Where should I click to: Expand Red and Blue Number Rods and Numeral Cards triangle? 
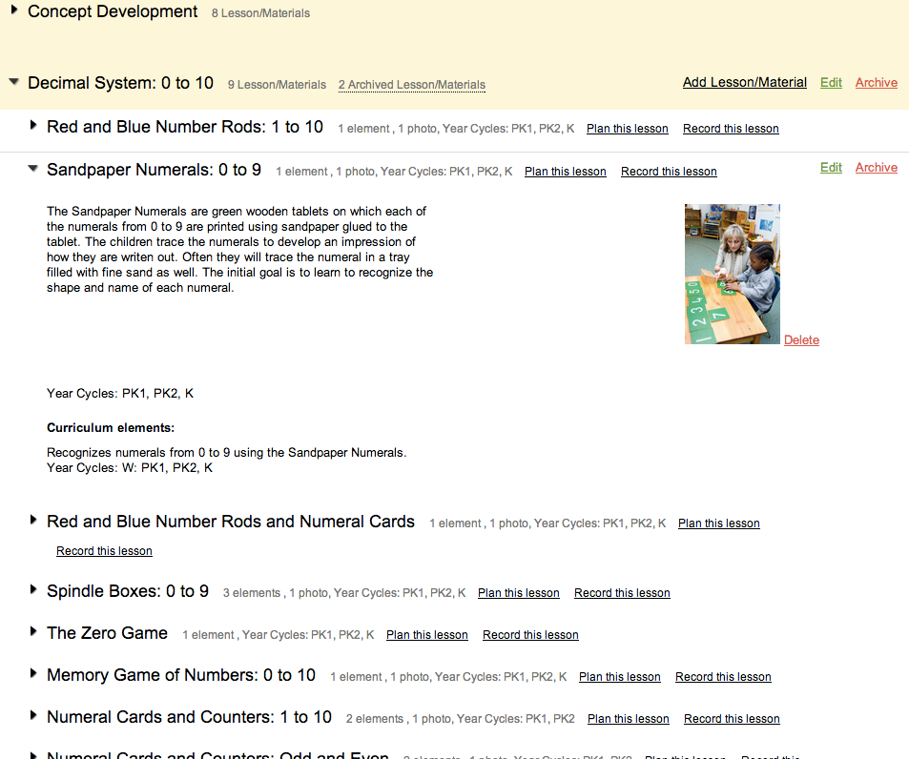click(33, 520)
